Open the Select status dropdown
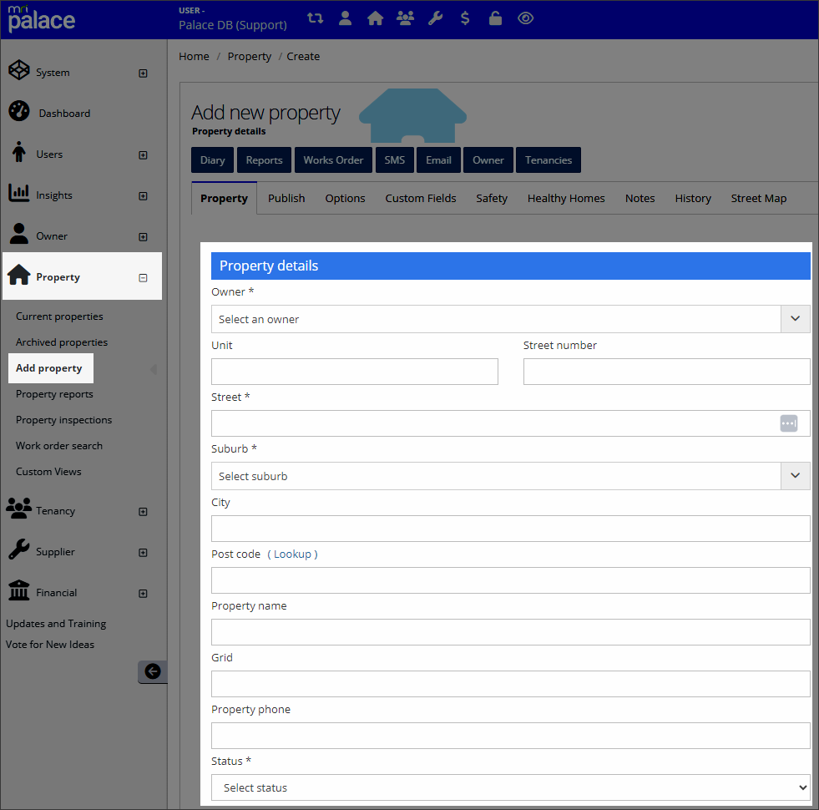819x810 pixels. (510, 787)
